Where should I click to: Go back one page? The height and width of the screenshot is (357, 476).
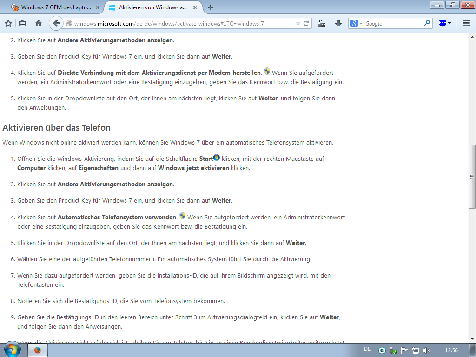pos(56,23)
